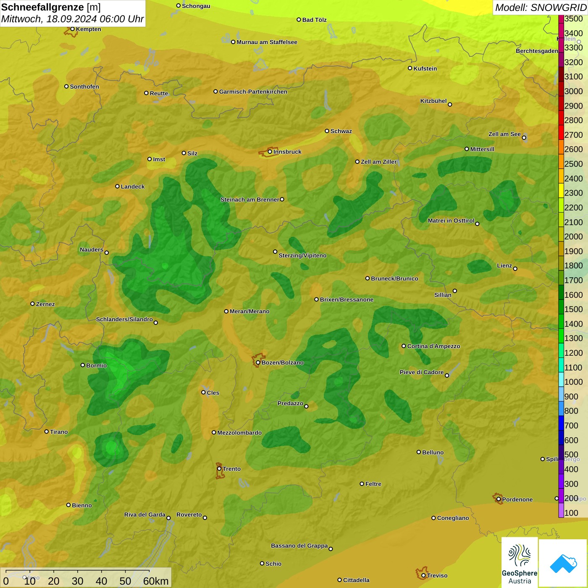Click the "Garmisch-Partenkirchen" map label

253,92
